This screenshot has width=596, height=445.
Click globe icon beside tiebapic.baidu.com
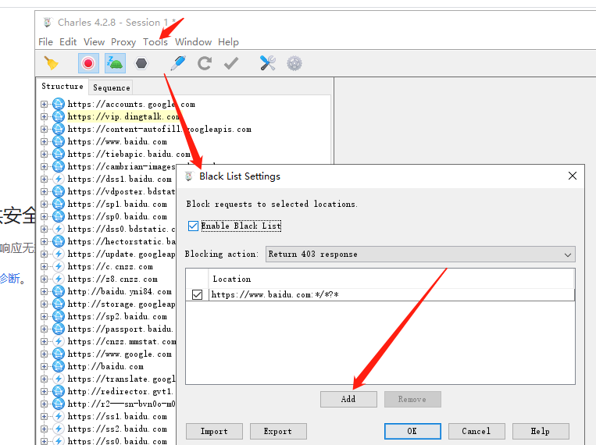click(58, 154)
